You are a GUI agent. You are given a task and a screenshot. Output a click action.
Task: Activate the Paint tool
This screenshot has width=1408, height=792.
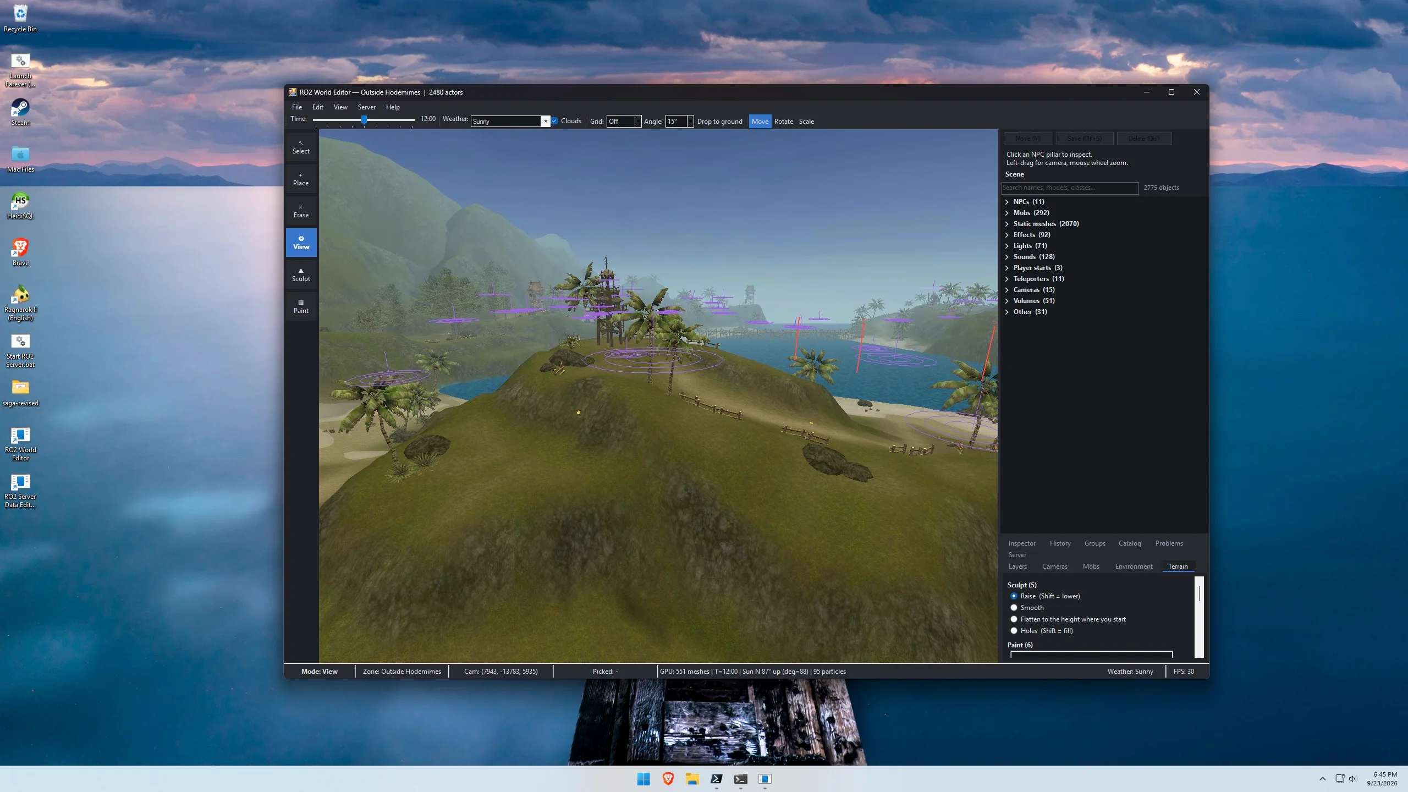pos(301,306)
